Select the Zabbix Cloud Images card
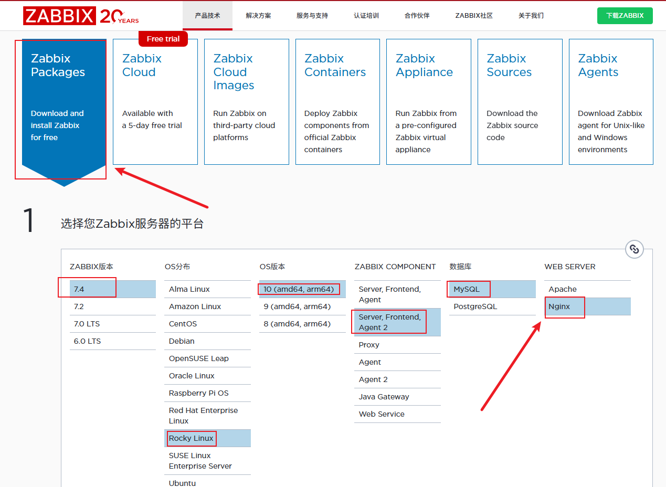This screenshot has width=666, height=487. [x=246, y=102]
